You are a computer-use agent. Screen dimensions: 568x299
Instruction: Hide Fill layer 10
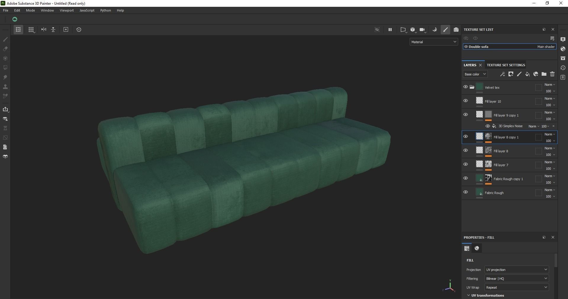click(x=466, y=101)
